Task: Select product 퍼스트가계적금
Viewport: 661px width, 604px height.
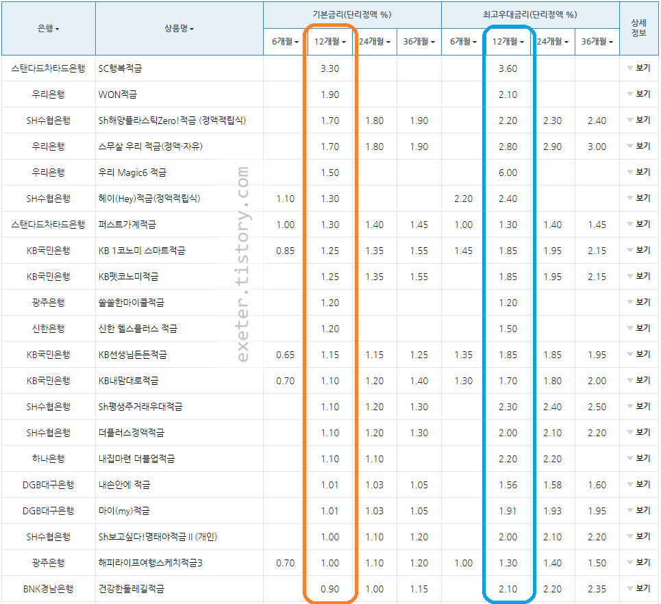Action: (x=127, y=225)
